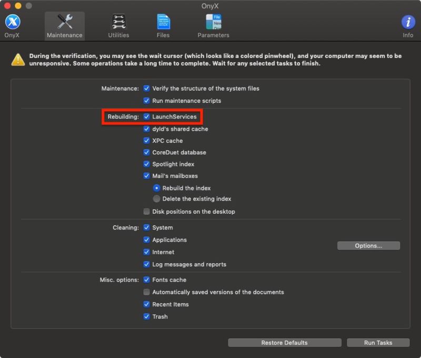
Task: Uncheck the Trash misc option
Action: click(x=146, y=316)
